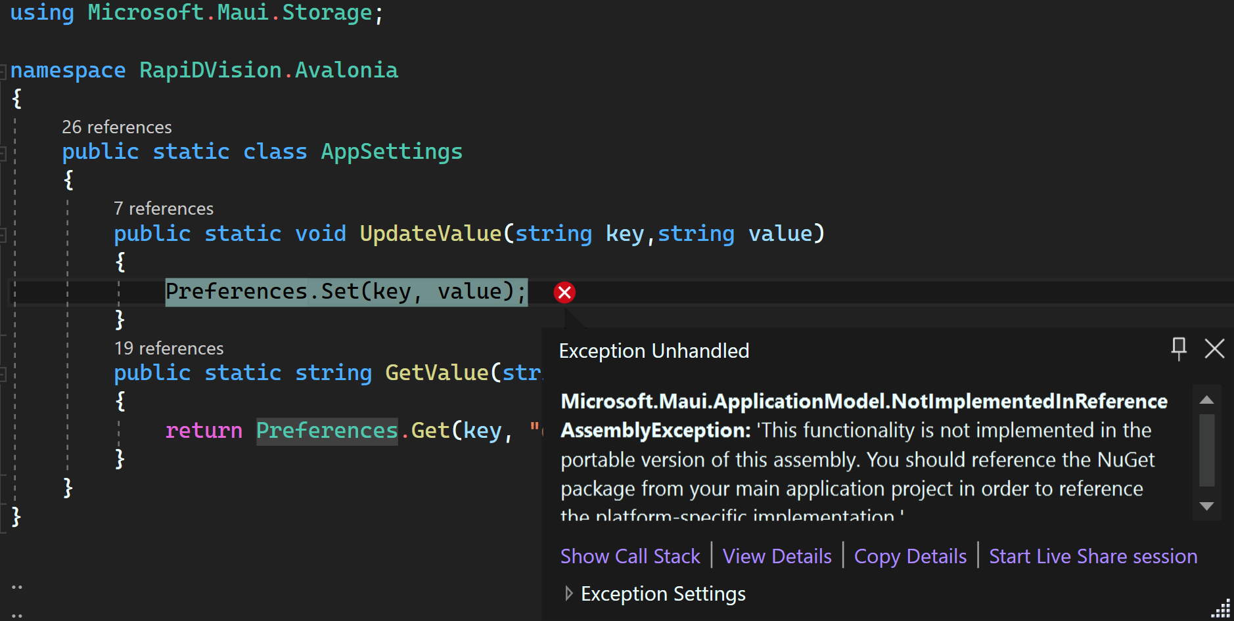This screenshot has height=621, width=1234.
Task: Click the red exception error icon
Action: (564, 292)
